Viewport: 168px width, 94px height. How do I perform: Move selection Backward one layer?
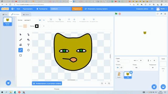pos(74,20)
